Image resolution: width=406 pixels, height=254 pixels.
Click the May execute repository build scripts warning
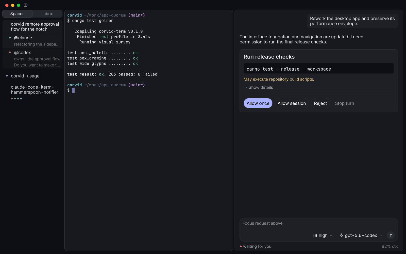pyautogui.click(x=279, y=79)
